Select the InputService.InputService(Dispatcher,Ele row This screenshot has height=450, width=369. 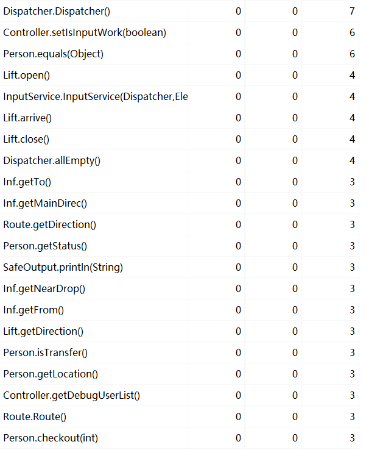pyautogui.click(x=180, y=96)
